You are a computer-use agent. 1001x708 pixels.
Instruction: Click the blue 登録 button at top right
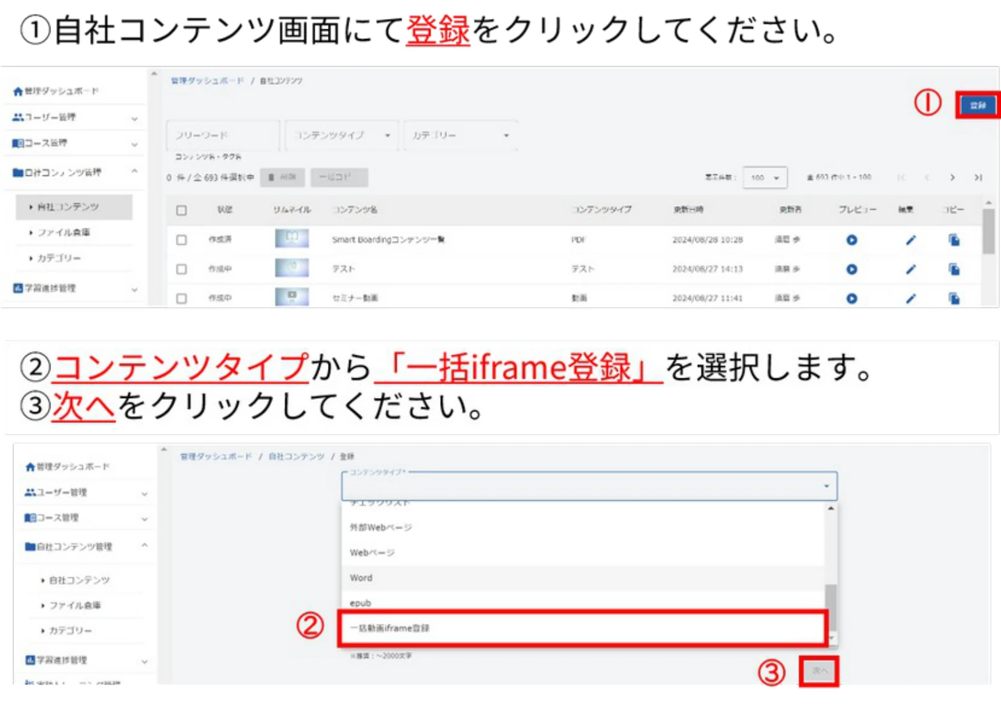click(x=977, y=105)
